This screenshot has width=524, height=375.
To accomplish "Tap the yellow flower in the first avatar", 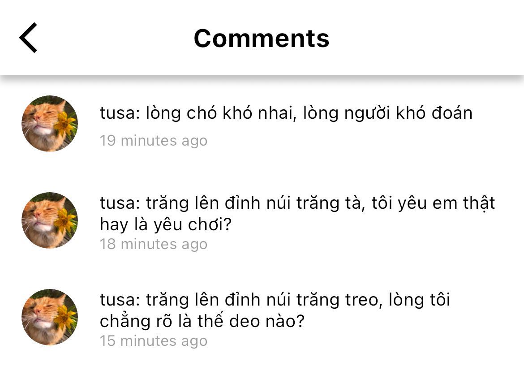I will [66, 124].
